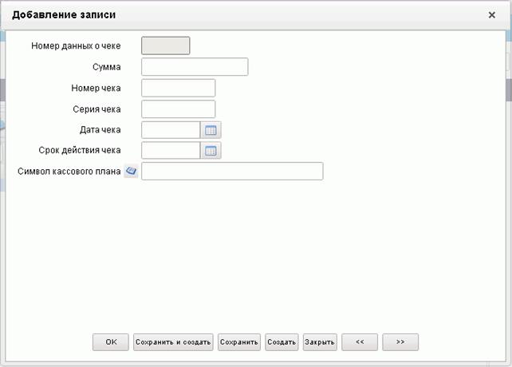
Task: Select the Серия чека text box
Action: [x=179, y=109]
